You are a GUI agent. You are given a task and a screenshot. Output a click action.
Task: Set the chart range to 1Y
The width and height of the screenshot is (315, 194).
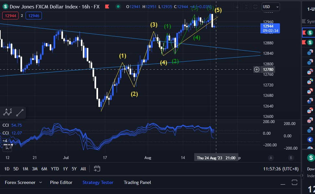(x=65, y=169)
